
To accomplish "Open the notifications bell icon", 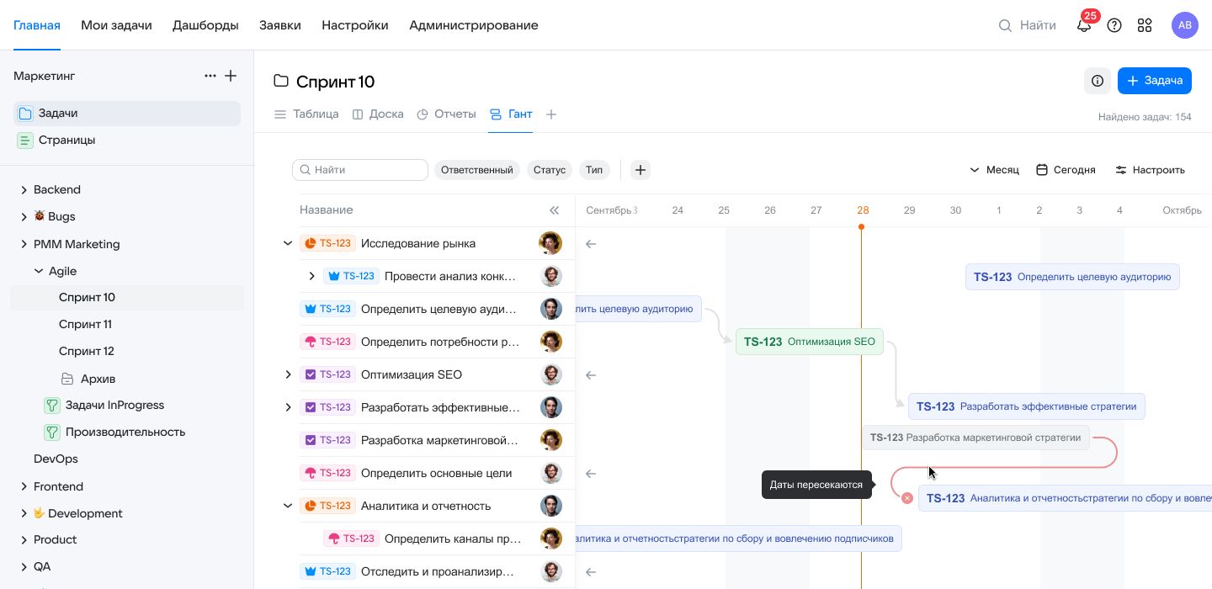I will pos(1084,25).
